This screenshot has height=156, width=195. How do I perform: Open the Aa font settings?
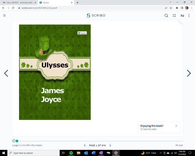[182, 16]
